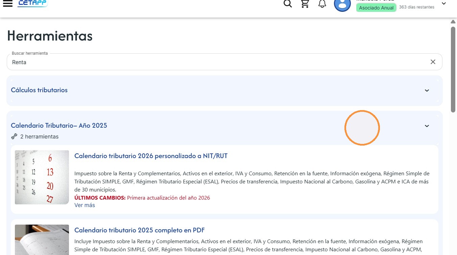457x255 pixels.
Task: Click the Cálculos tributarios section title
Action: tap(39, 90)
